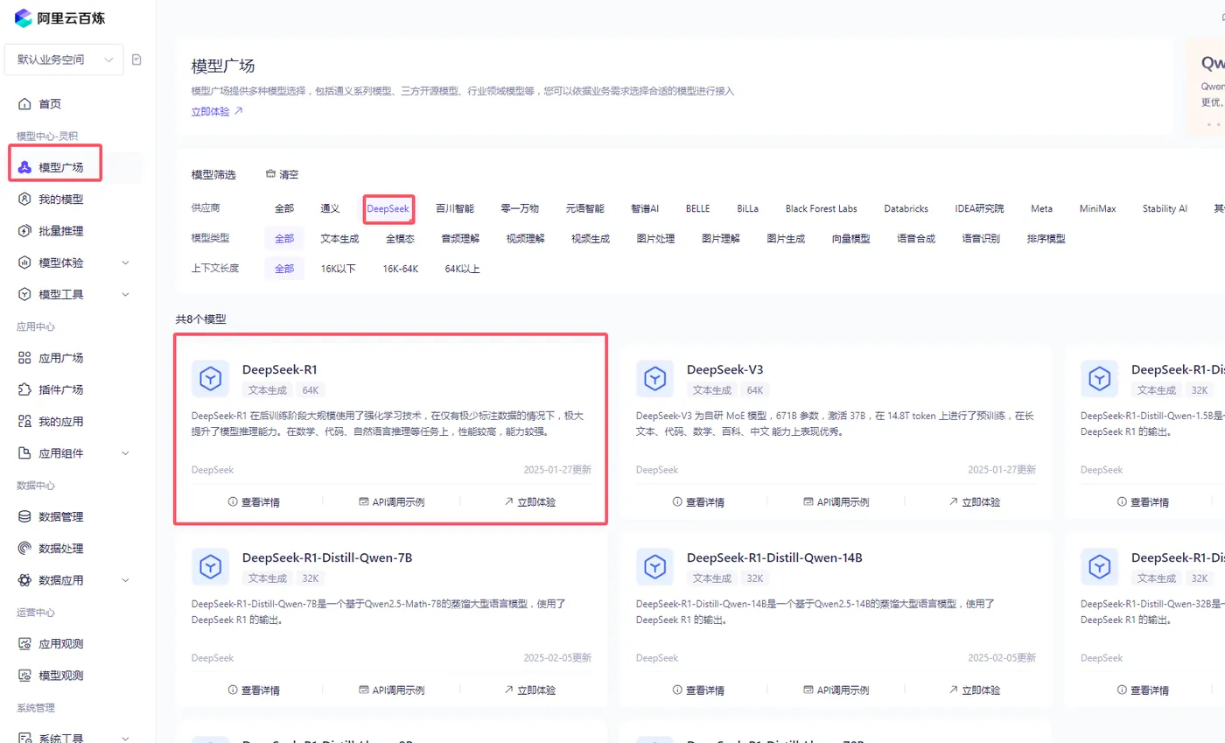Open API调用示例 on the DeepSeek-R1 card
1225x743 pixels.
392,502
